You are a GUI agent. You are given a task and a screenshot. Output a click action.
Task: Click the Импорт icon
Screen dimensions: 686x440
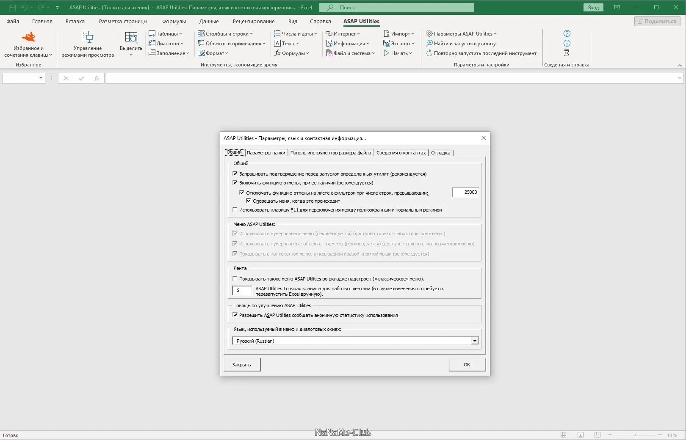(397, 33)
